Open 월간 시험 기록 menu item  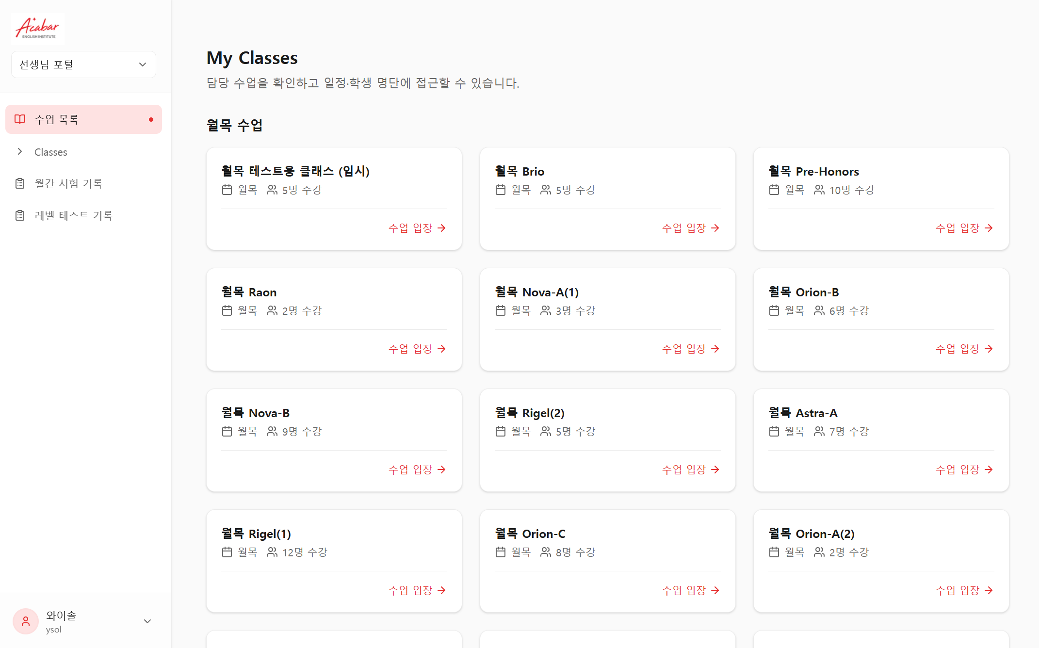point(68,183)
